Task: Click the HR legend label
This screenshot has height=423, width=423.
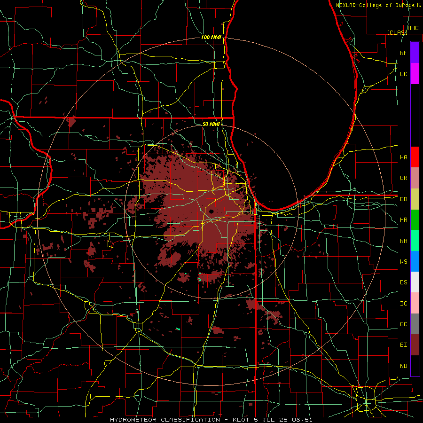Action: point(404,220)
